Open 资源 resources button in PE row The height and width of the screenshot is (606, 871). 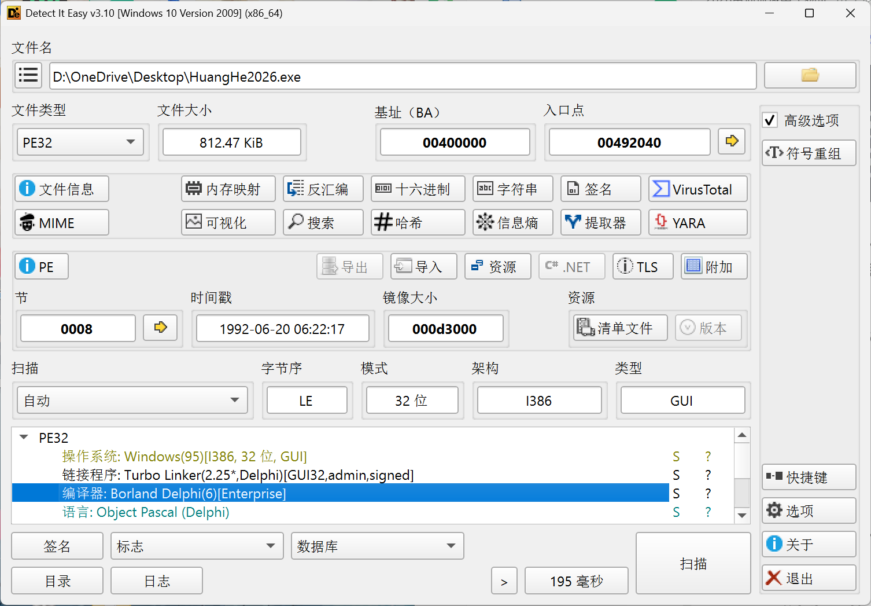pyautogui.click(x=498, y=266)
